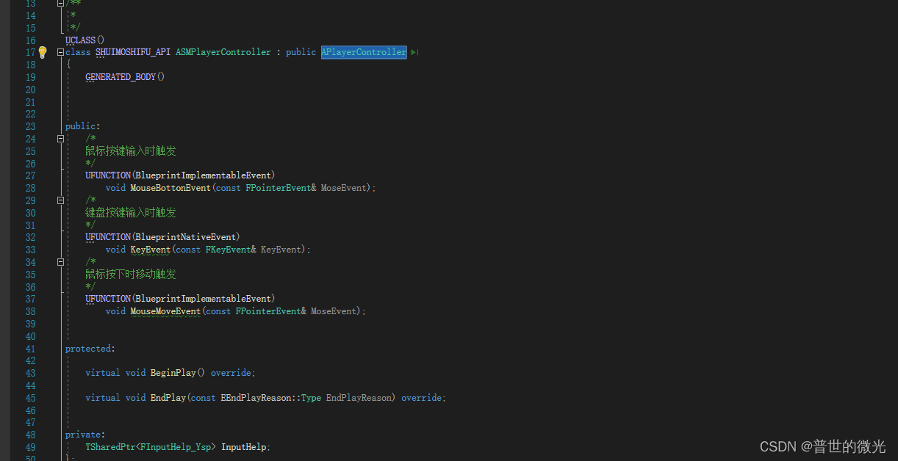Collapse the comment block starting at line 13
The image size is (898, 461).
pos(60,3)
